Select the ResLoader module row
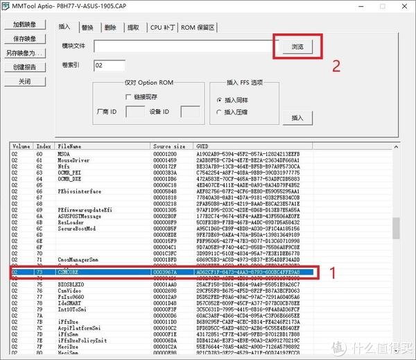 [x=162, y=223]
